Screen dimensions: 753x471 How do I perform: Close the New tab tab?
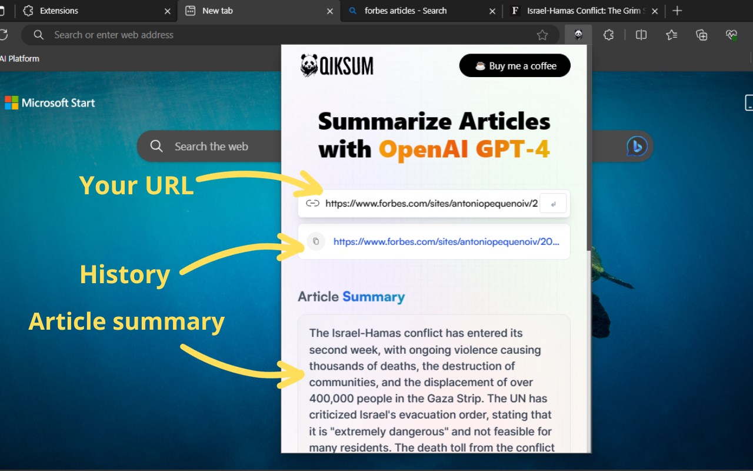[x=330, y=11]
